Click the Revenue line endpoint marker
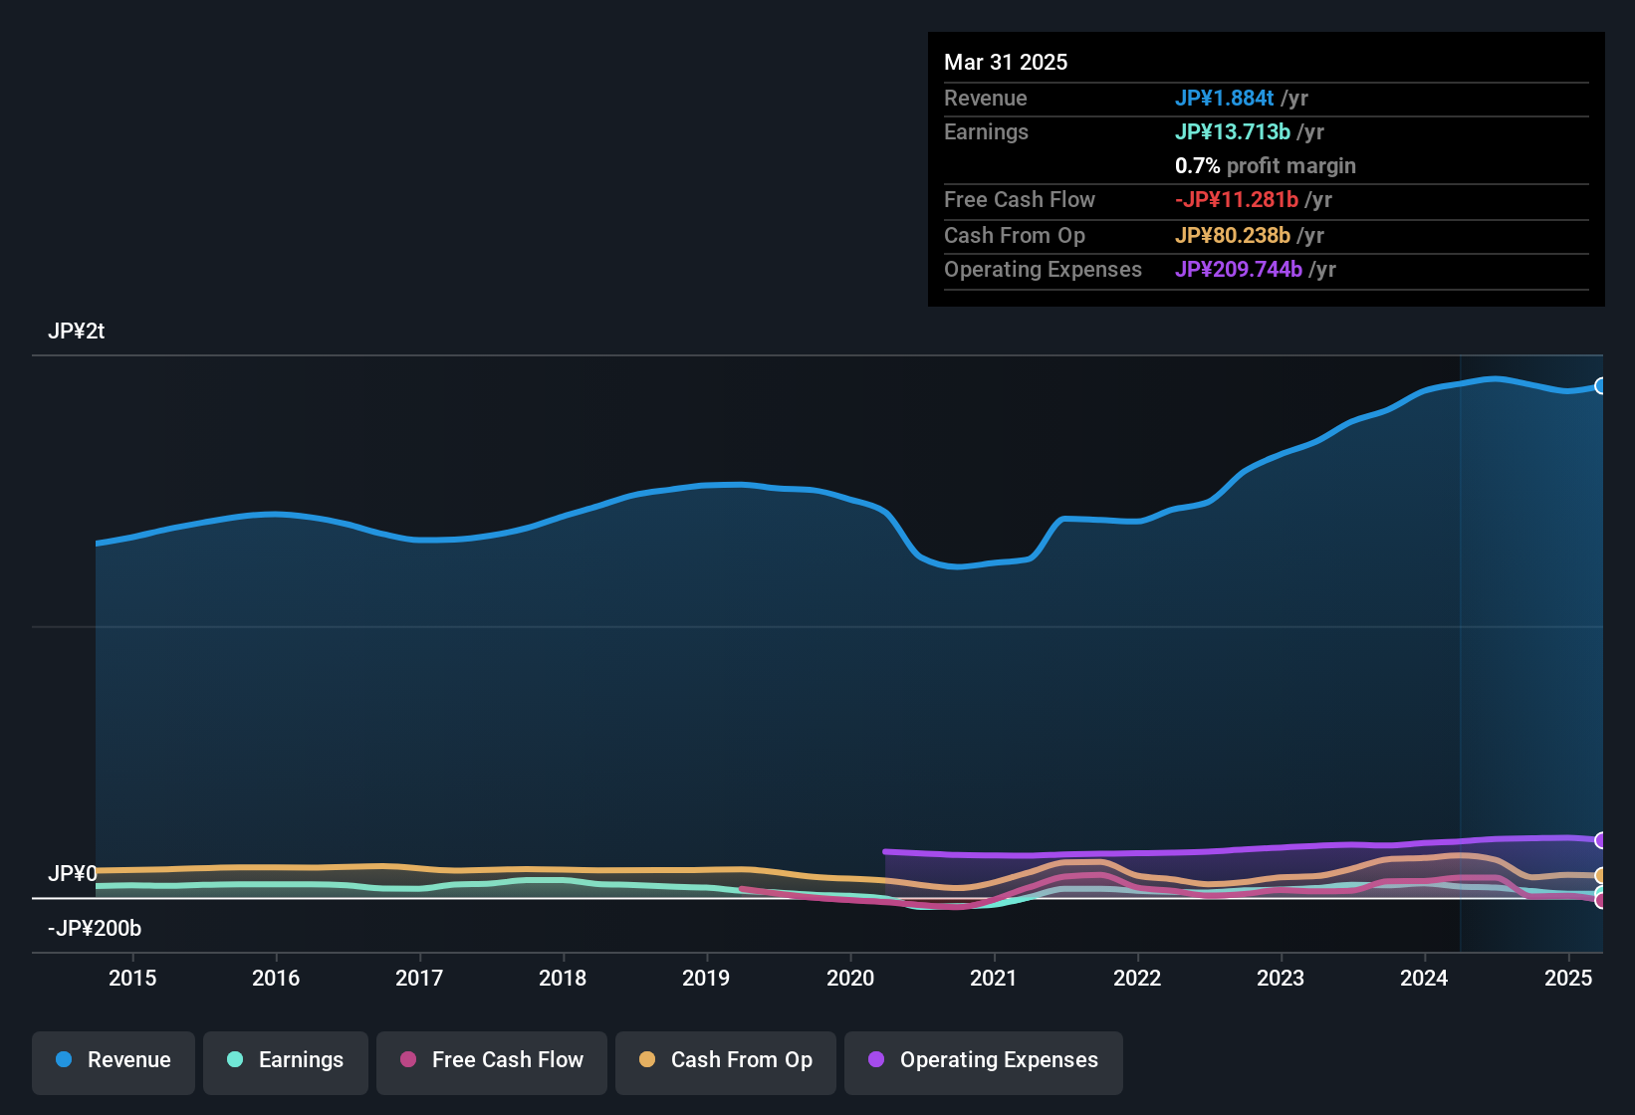1635x1115 pixels. [1601, 386]
